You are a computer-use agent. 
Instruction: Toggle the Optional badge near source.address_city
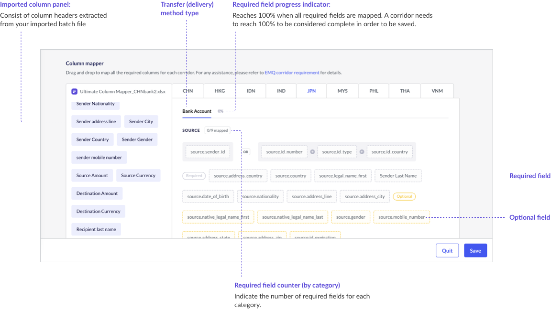click(x=403, y=196)
